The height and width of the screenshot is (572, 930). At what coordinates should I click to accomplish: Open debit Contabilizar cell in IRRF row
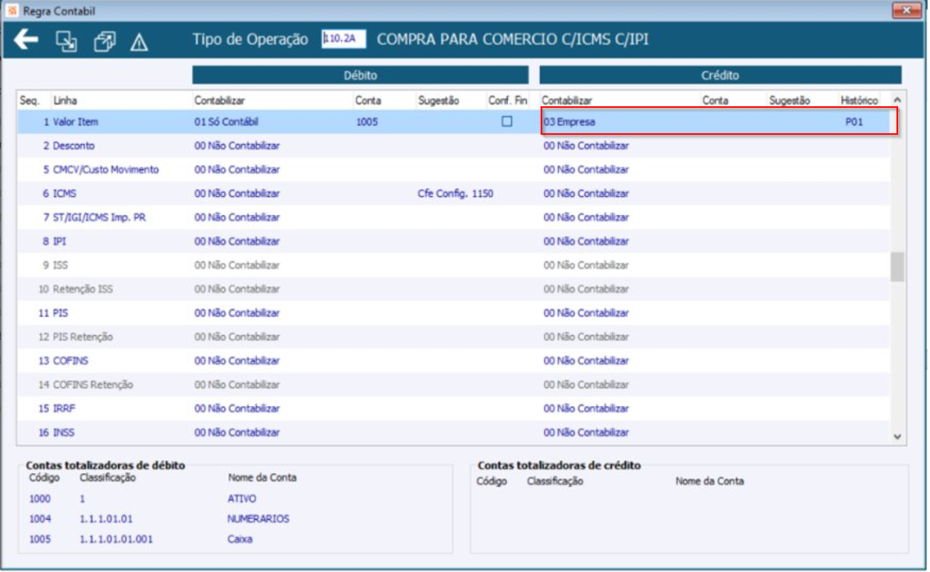[236, 409]
